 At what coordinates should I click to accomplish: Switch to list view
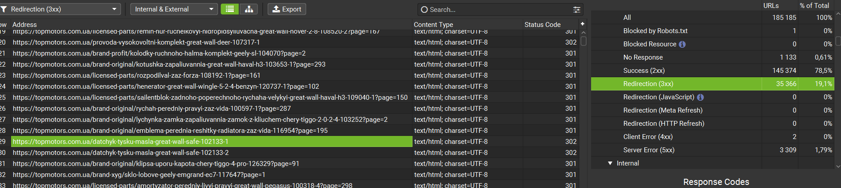[x=230, y=9]
